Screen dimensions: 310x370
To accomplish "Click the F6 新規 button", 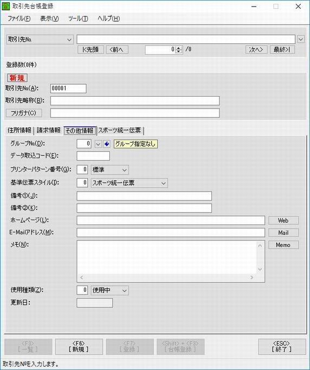I will click(x=79, y=347).
